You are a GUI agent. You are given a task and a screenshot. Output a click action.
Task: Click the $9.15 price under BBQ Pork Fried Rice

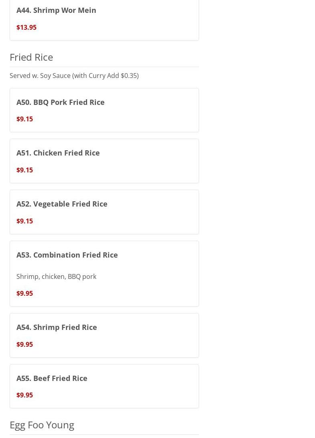(x=24, y=119)
